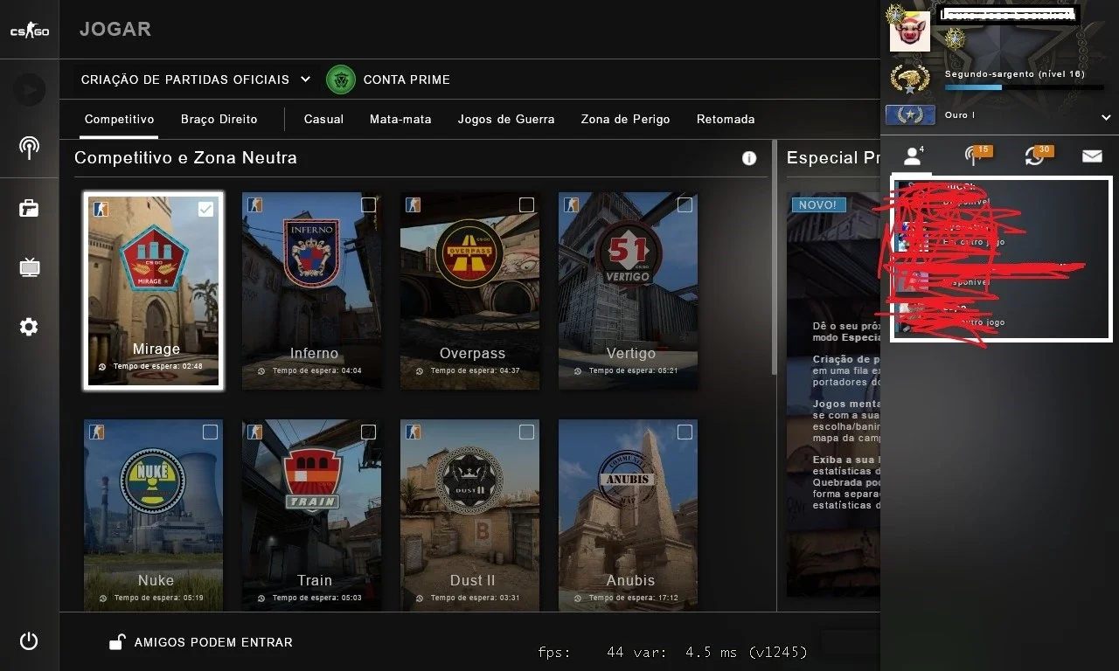This screenshot has width=1119, height=671.
Task: Click the Train map emblem
Action: (312, 479)
